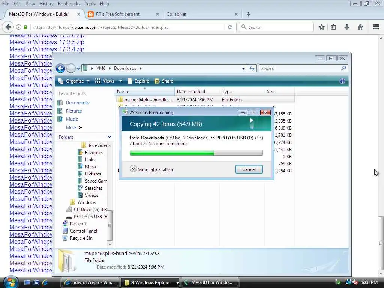Image resolution: width=384 pixels, height=288 pixels.
Task: Refresh the Explorer Downloads folder
Action: (252, 68)
